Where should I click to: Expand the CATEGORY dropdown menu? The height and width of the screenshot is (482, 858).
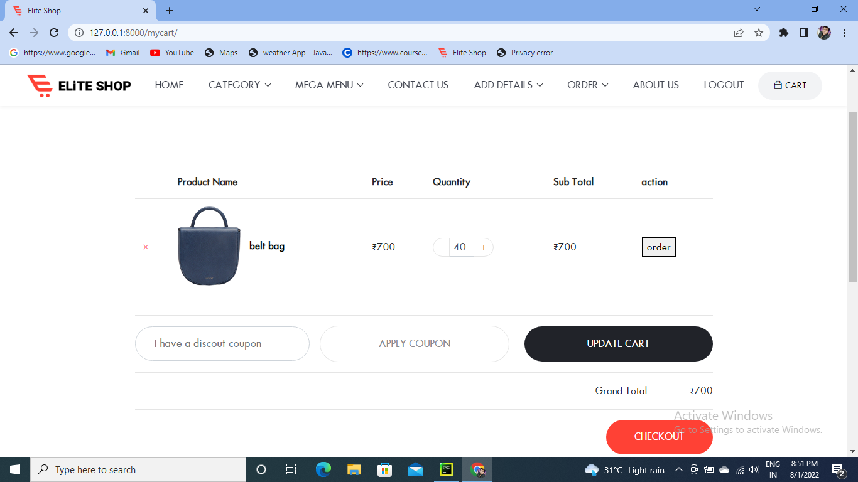pyautogui.click(x=239, y=85)
